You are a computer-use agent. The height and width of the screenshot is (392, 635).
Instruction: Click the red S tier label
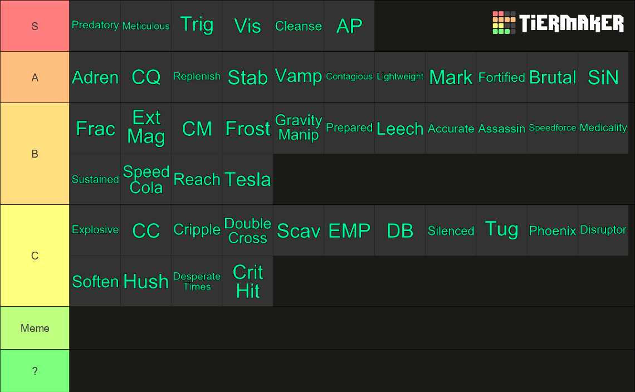35,26
